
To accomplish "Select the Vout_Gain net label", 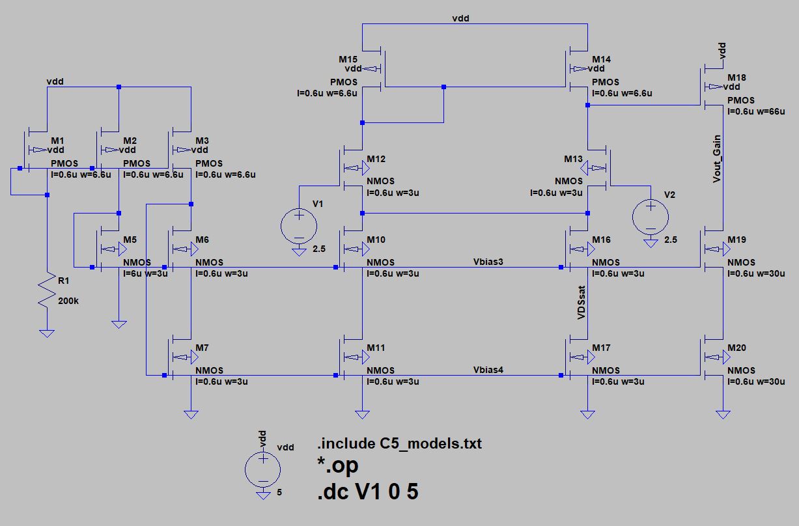I will [716, 159].
